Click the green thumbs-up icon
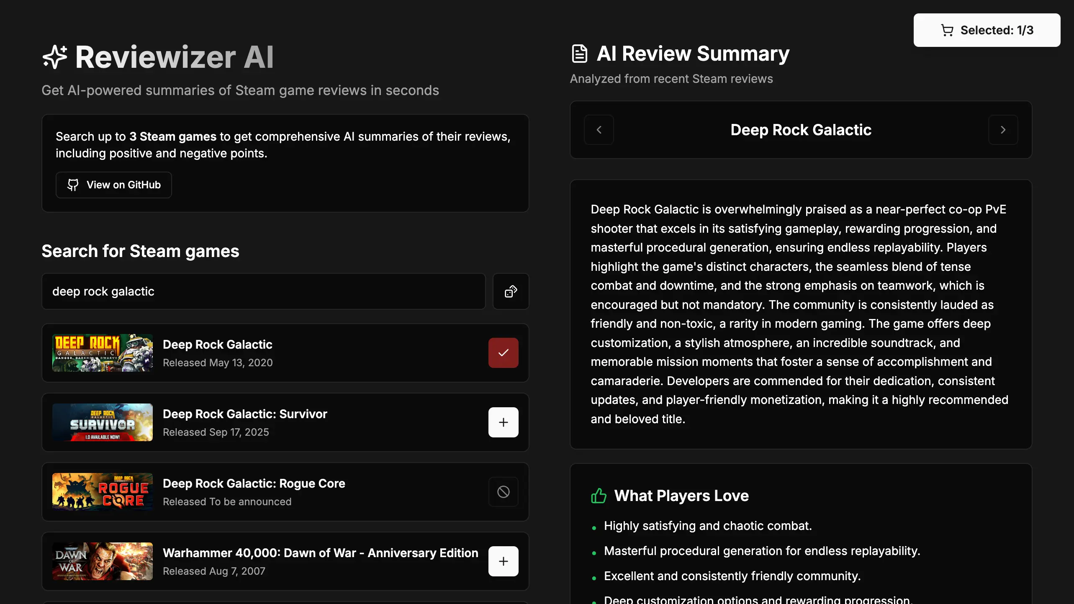Screen dimensions: 1074x604 point(599,496)
